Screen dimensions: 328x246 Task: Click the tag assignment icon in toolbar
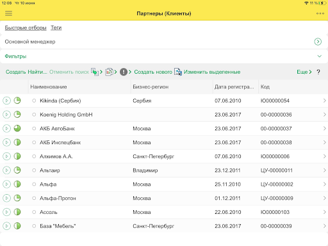(95, 72)
